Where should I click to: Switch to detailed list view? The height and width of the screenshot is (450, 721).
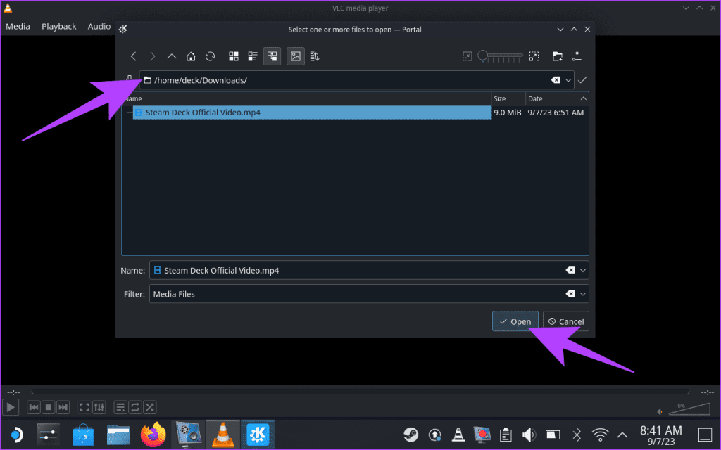pyautogui.click(x=252, y=56)
